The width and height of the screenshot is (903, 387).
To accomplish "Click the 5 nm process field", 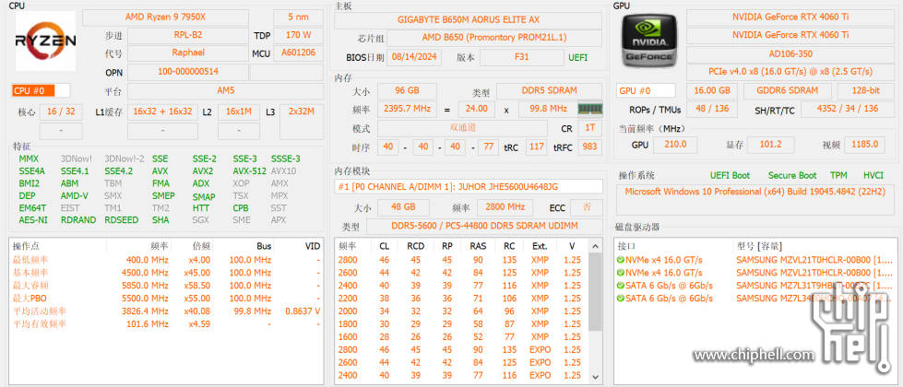I will [298, 18].
